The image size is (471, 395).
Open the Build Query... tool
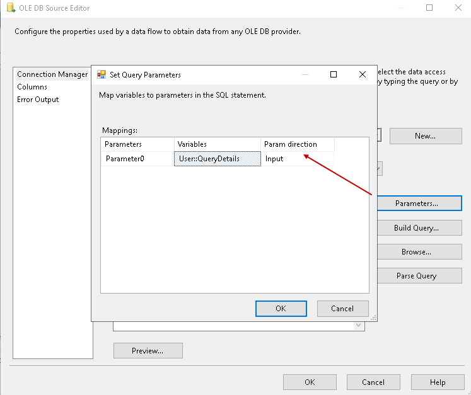416,228
